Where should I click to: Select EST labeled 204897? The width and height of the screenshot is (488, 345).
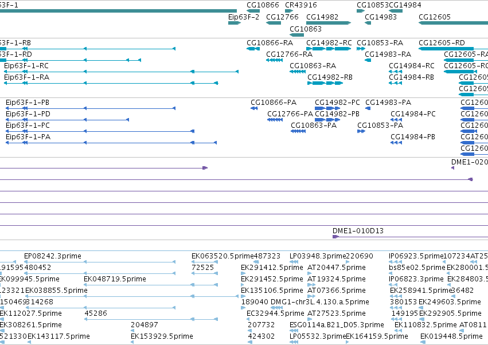tap(145, 325)
